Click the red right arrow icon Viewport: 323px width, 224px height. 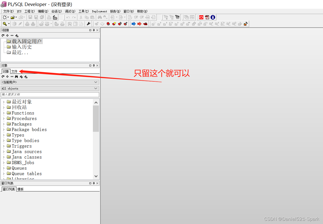139,24
